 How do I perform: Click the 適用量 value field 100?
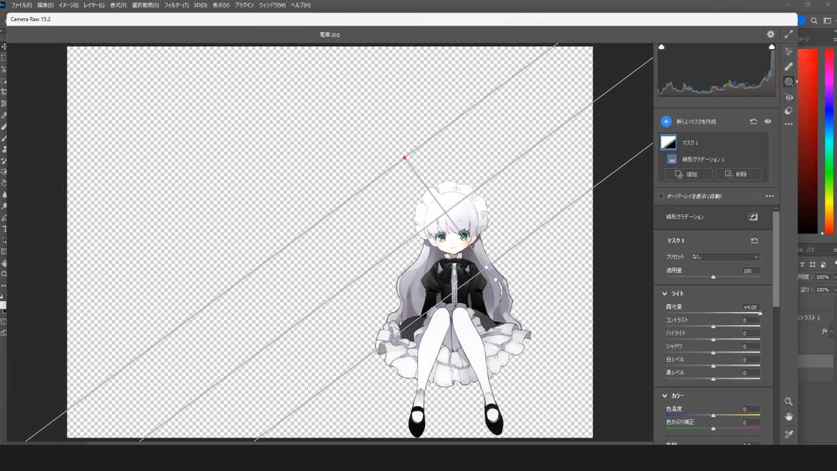pyautogui.click(x=750, y=270)
